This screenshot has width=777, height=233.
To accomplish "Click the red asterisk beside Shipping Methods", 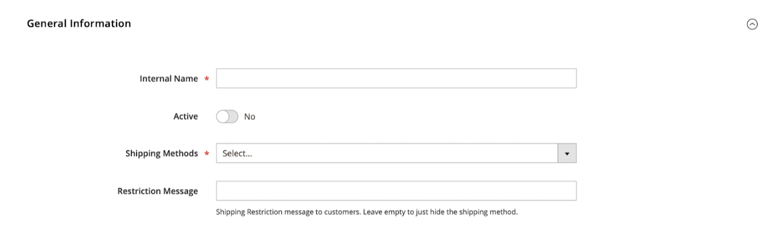I will tap(207, 154).
